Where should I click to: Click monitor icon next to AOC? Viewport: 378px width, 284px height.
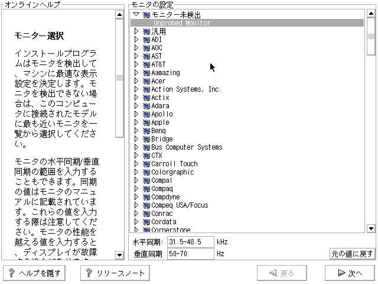point(146,48)
